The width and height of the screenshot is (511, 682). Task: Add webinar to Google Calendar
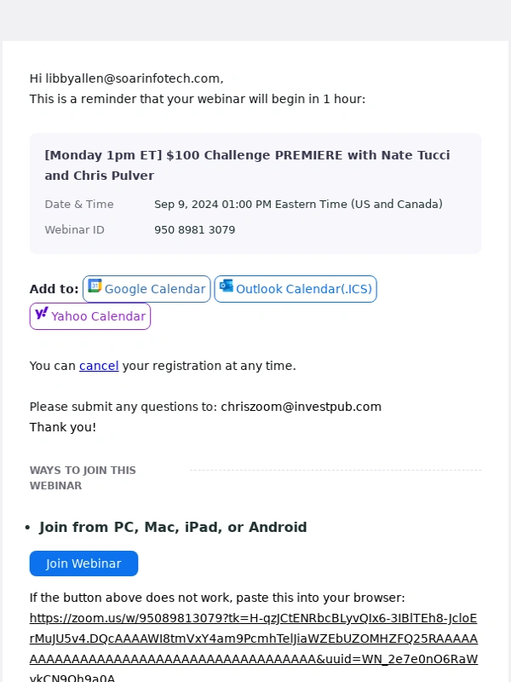146,289
